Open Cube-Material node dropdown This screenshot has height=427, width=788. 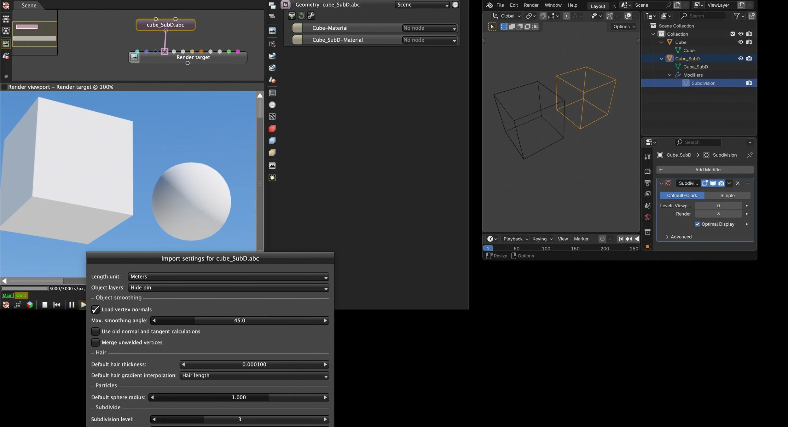(x=429, y=28)
